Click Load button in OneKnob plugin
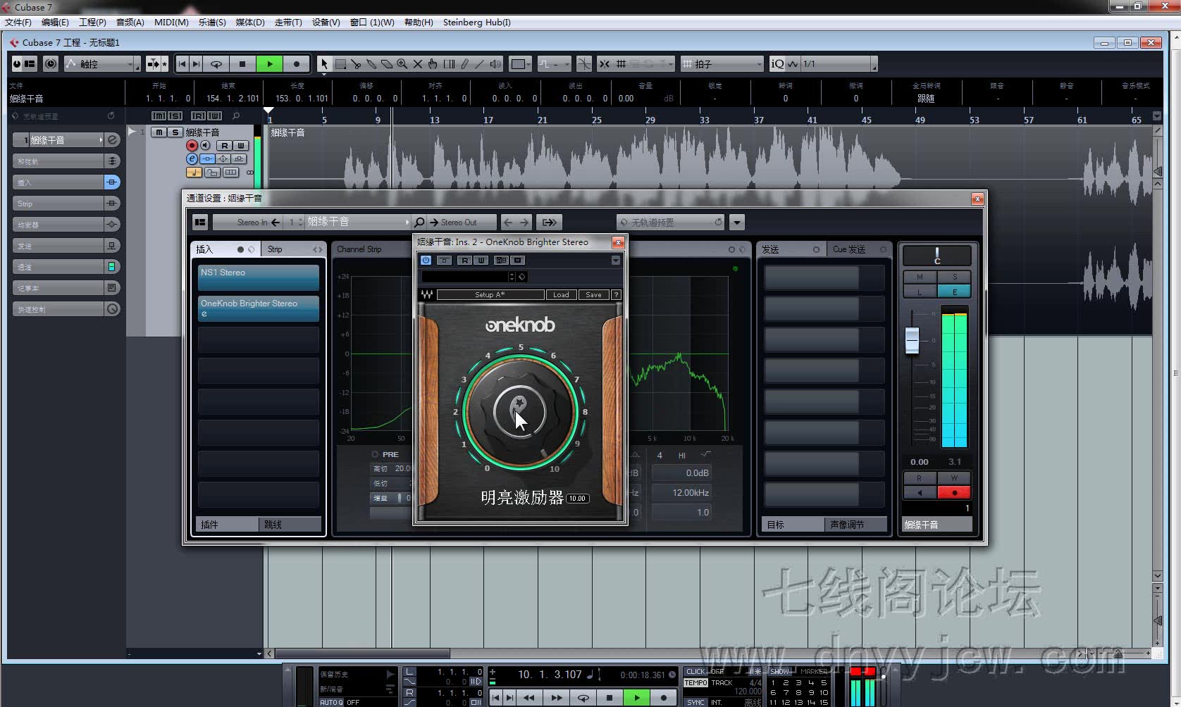 561,295
